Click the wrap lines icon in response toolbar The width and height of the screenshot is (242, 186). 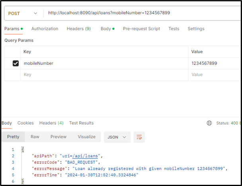(139, 137)
